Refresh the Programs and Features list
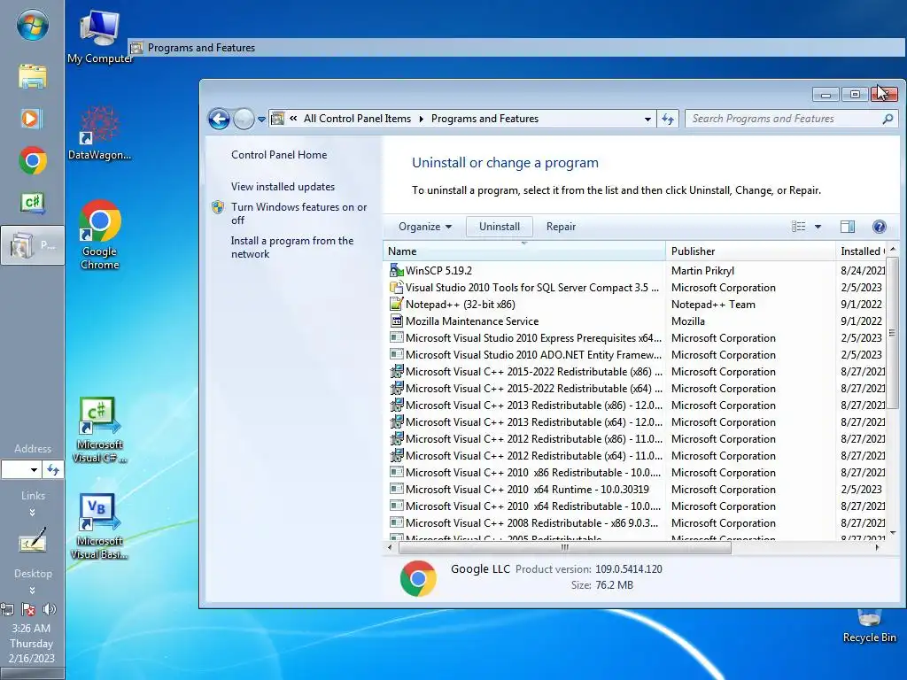Screen dimensions: 907x680 click(668, 120)
